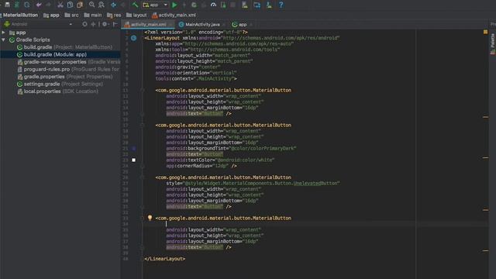Image resolution: width=496 pixels, height=279 pixels.
Task: Open the SDK Manager download icon
Action: (x=269, y=5)
